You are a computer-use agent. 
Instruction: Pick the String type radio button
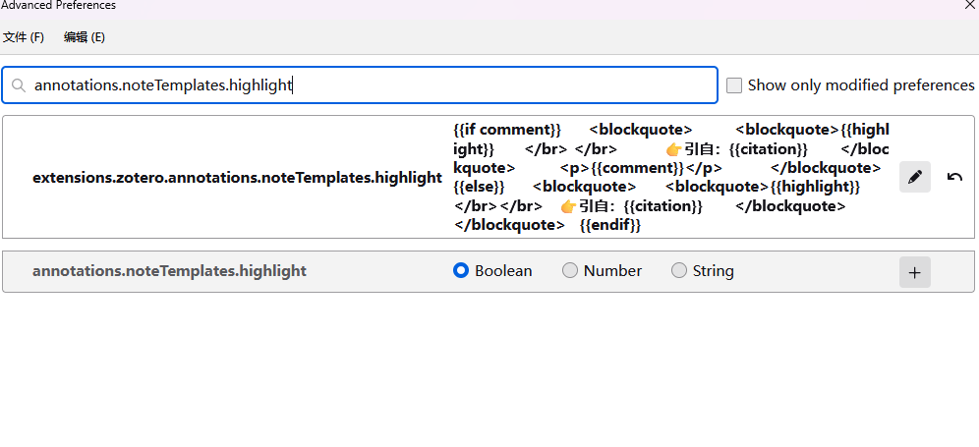[x=679, y=271]
